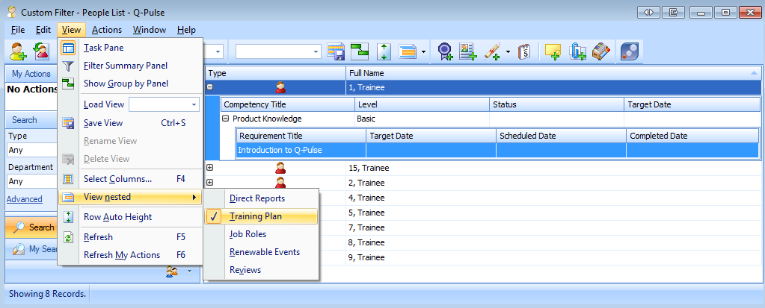This screenshot has width=765, height=308.
Task: Click the second person icon in the toolbar
Action: click(x=42, y=51)
